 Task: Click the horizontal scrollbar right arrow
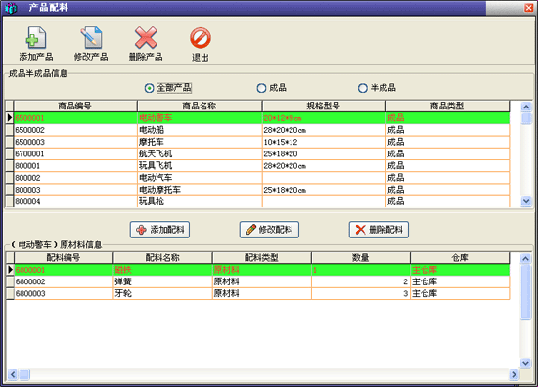(514, 374)
